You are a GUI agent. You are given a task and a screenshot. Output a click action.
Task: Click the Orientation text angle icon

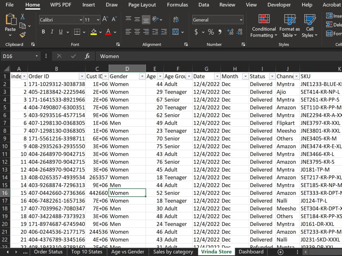[155, 19]
